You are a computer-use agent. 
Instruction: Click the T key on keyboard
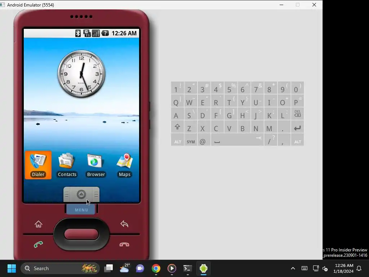point(231,101)
